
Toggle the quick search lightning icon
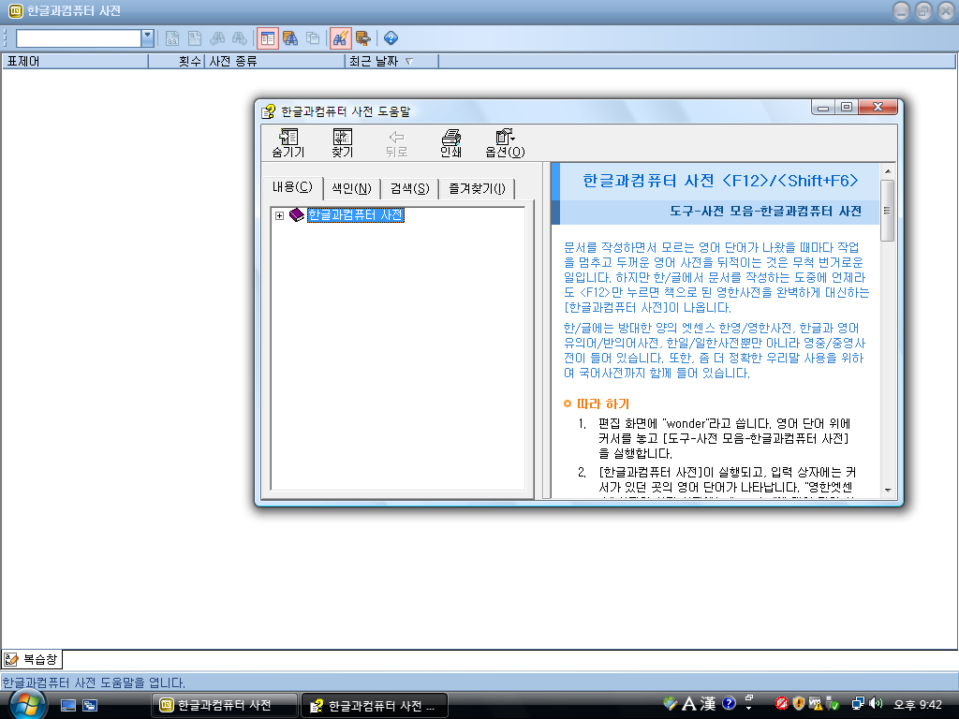[341, 38]
